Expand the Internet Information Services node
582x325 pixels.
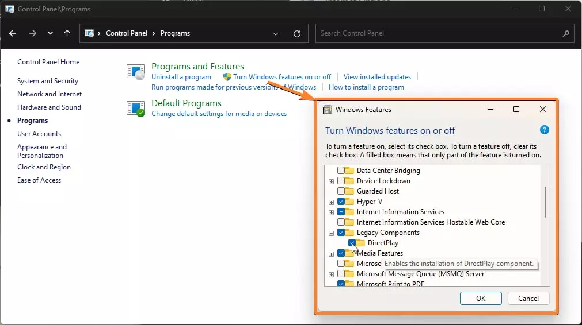[x=331, y=212]
